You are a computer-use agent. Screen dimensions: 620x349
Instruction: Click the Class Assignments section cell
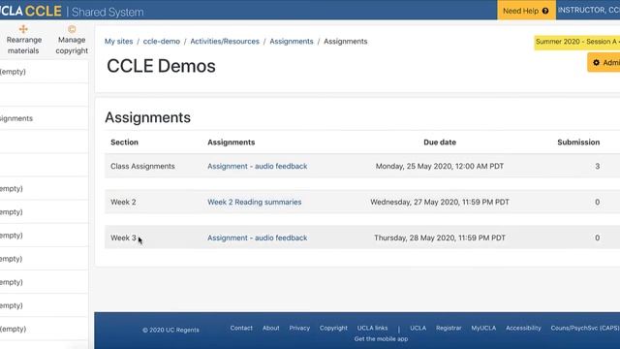tap(142, 166)
